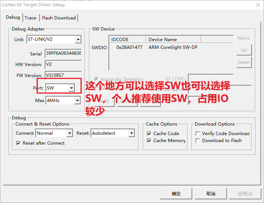Click the Serial number field
Image resolution: width=264 pixels, height=203 pixels.
point(63,53)
